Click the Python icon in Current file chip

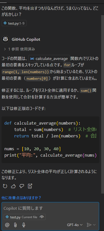pos(7,217)
